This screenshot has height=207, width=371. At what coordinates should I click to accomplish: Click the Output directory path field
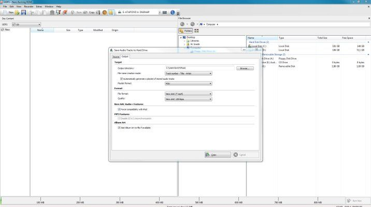pyautogui.click(x=200, y=68)
